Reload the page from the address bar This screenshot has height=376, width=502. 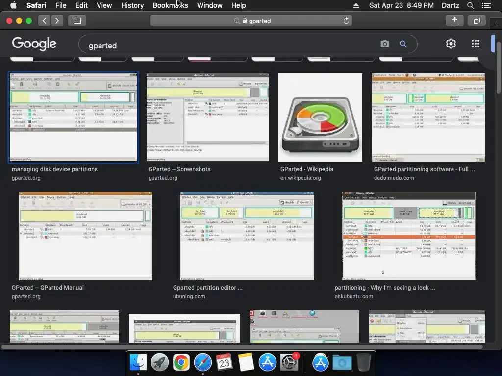click(346, 21)
